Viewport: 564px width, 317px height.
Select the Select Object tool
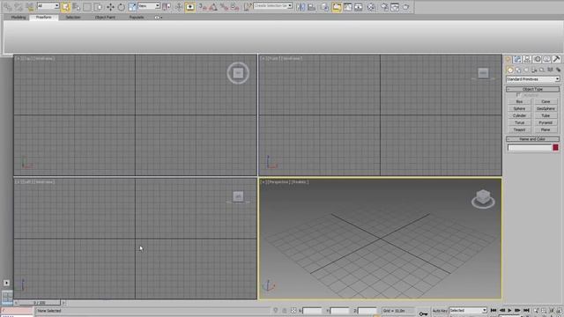(65, 6)
